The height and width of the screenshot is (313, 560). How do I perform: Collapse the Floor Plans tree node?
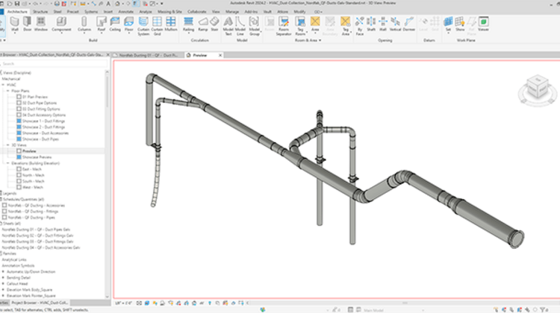[7, 90]
